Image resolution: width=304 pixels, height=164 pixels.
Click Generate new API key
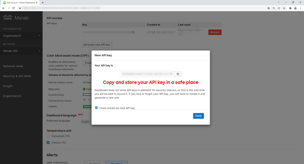click(96, 45)
